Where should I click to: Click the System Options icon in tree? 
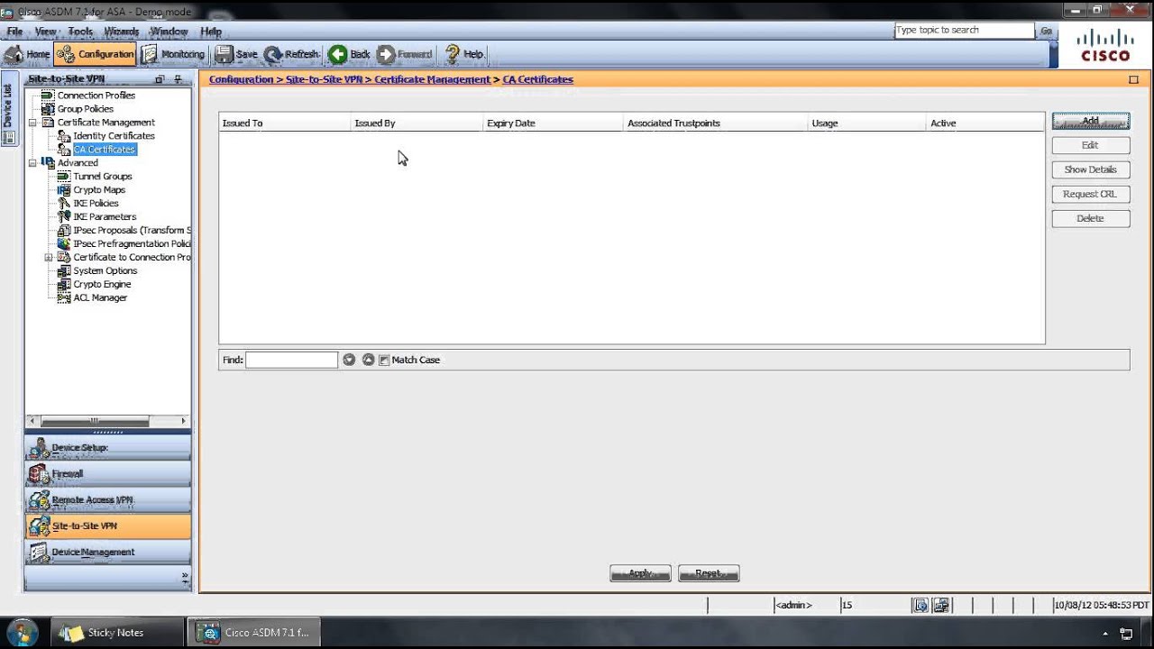coord(64,271)
